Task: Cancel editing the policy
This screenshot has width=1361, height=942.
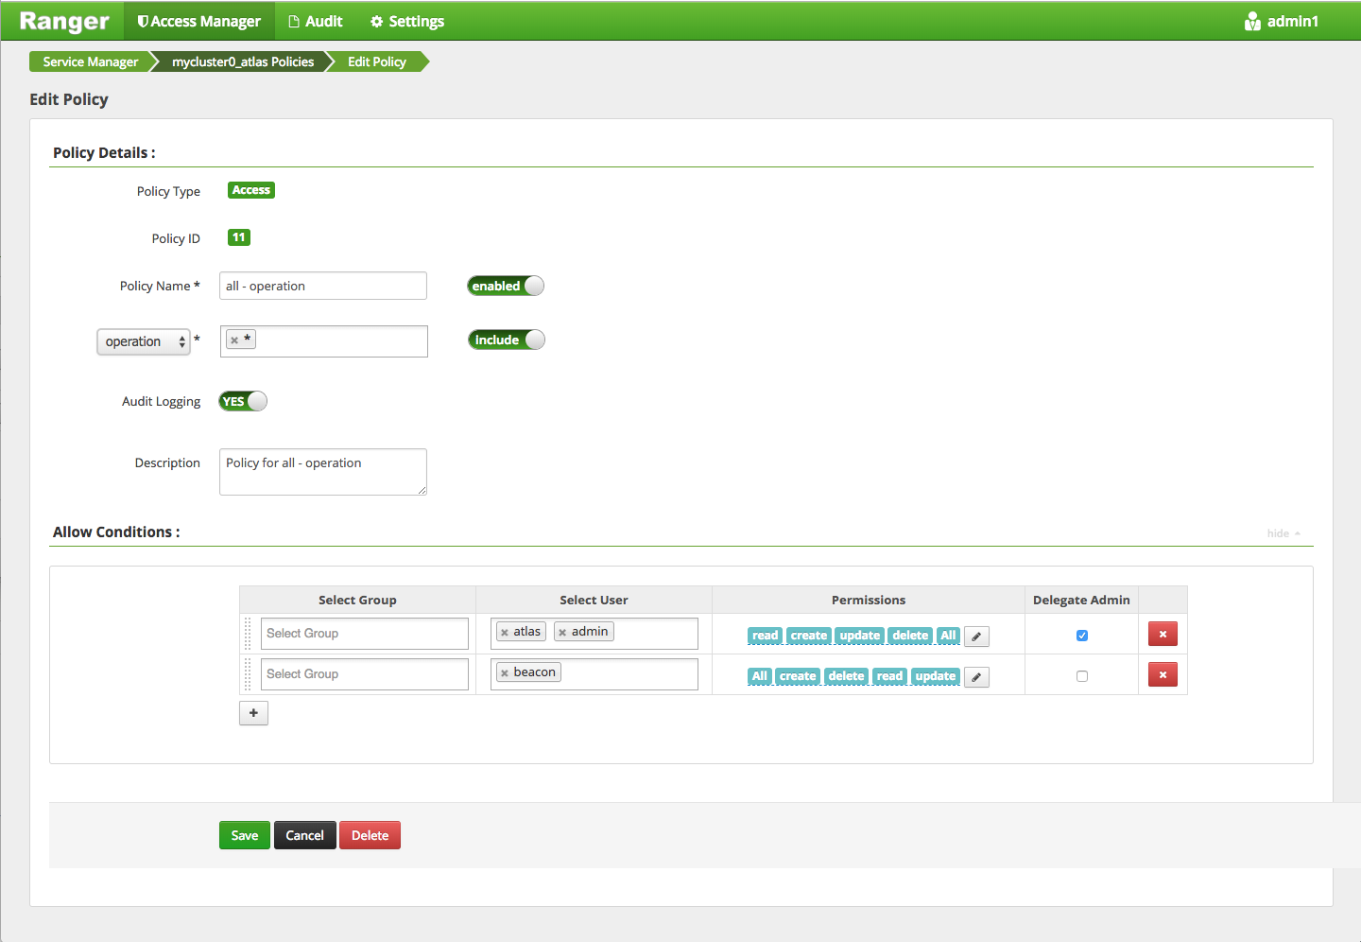Action: (x=305, y=835)
